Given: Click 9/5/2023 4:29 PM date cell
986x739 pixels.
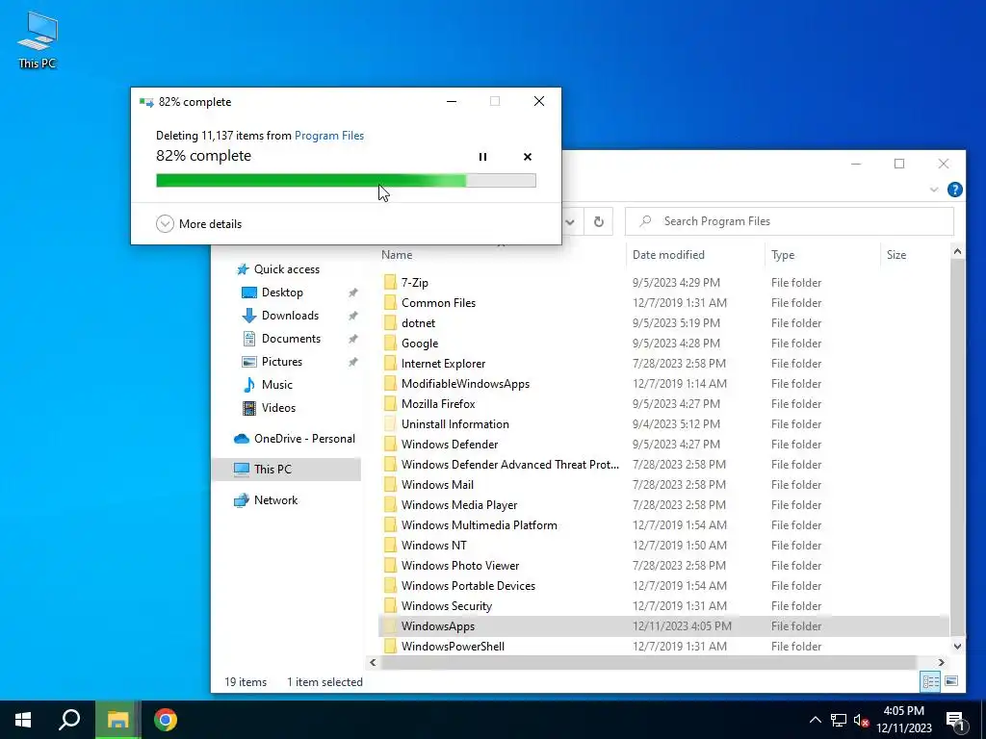Looking at the screenshot, I should (676, 282).
